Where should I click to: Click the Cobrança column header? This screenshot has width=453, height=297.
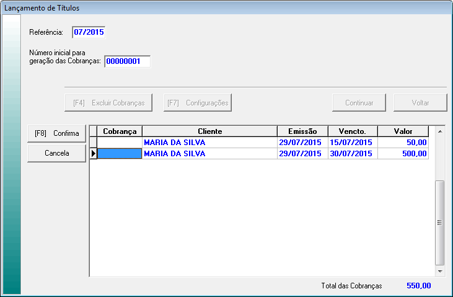(x=120, y=131)
